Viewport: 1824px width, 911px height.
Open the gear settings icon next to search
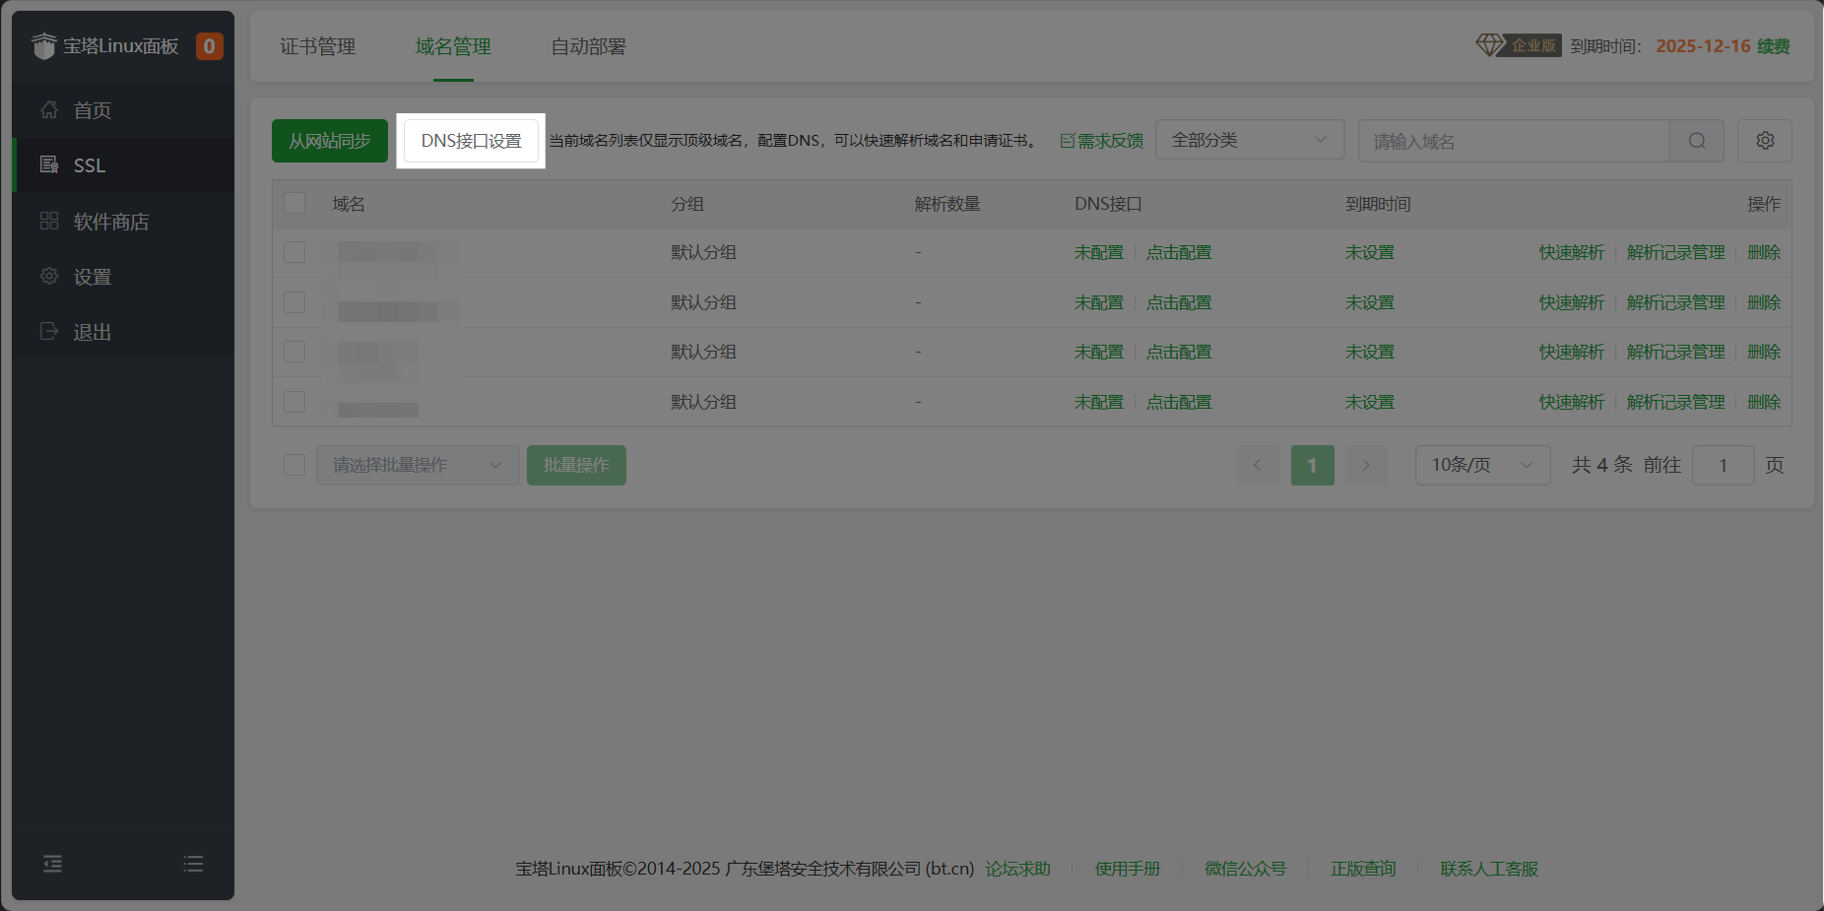[x=1764, y=140]
